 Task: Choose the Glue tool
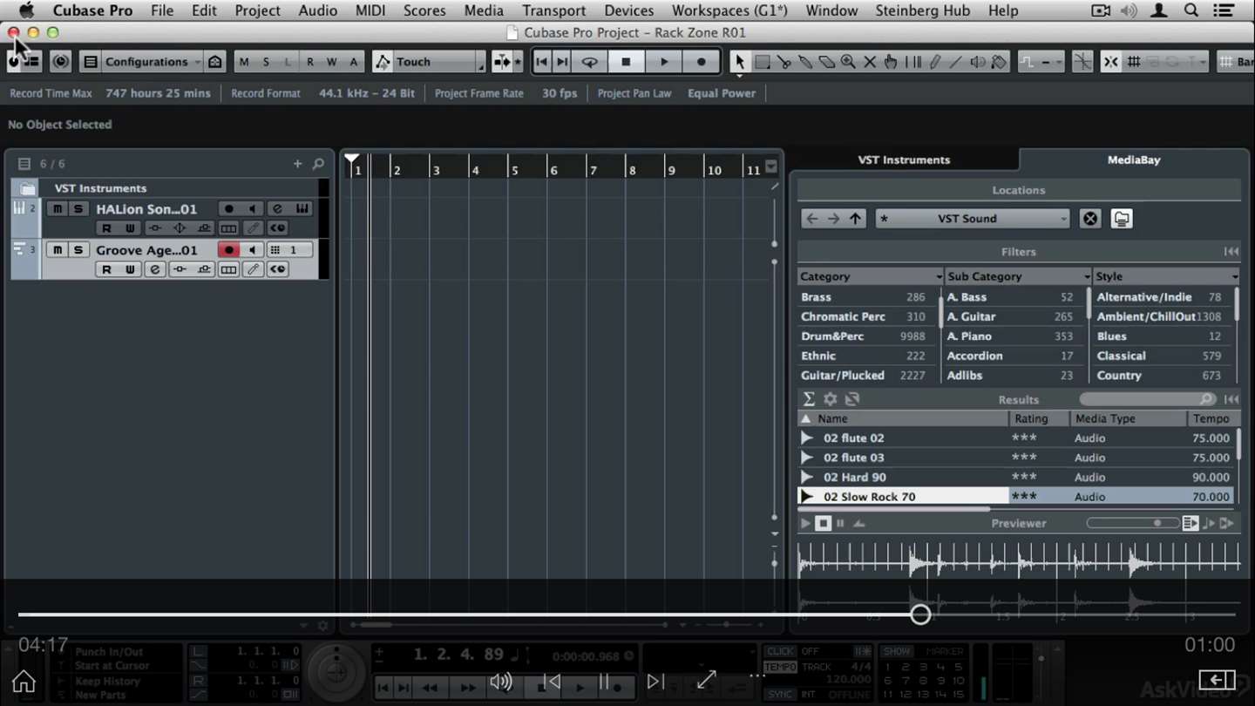tap(805, 62)
